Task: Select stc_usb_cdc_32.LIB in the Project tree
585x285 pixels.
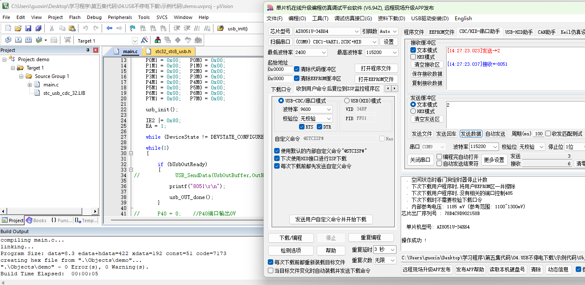Action: click(x=64, y=93)
